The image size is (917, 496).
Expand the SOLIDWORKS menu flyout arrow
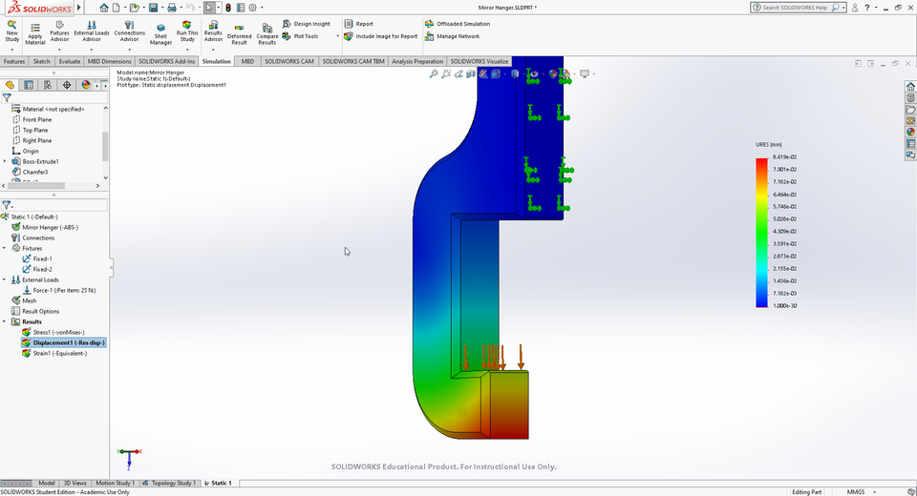click(79, 8)
